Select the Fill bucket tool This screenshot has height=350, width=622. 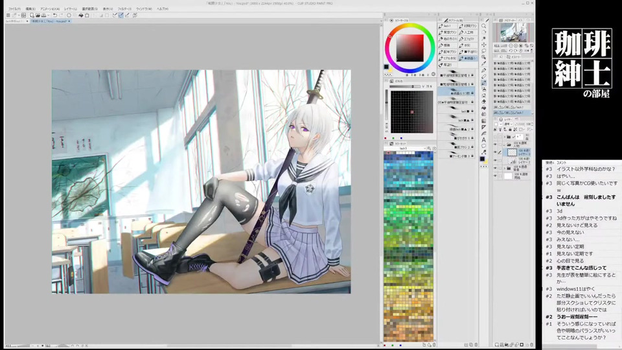point(484,108)
